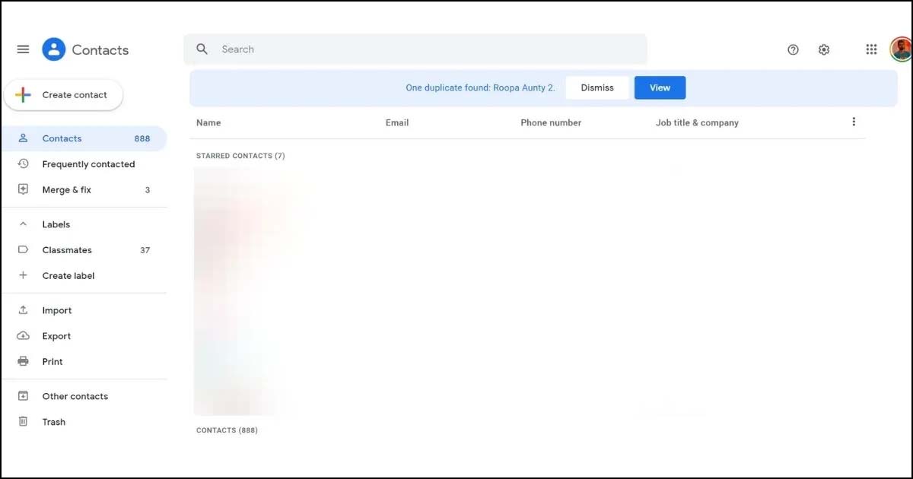Click the plus icon beside Create label
This screenshot has width=913, height=479.
[x=23, y=275]
